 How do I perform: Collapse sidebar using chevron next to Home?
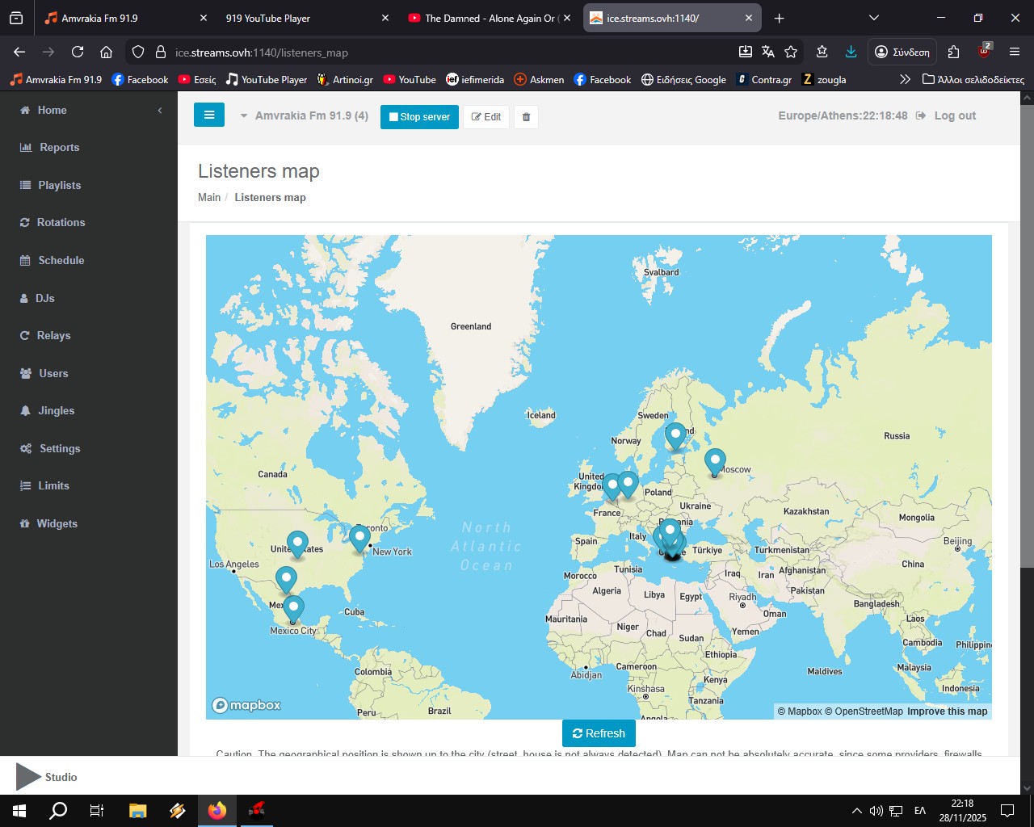tap(160, 111)
